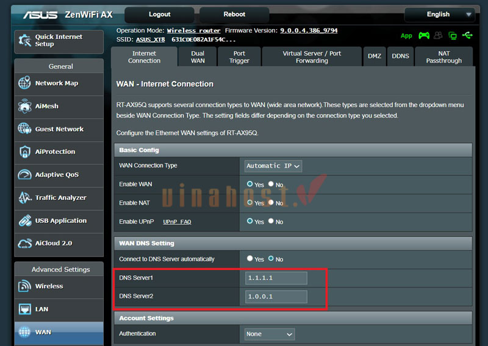Expand the Authentication dropdown
This screenshot has width=488, height=346.
[269, 334]
